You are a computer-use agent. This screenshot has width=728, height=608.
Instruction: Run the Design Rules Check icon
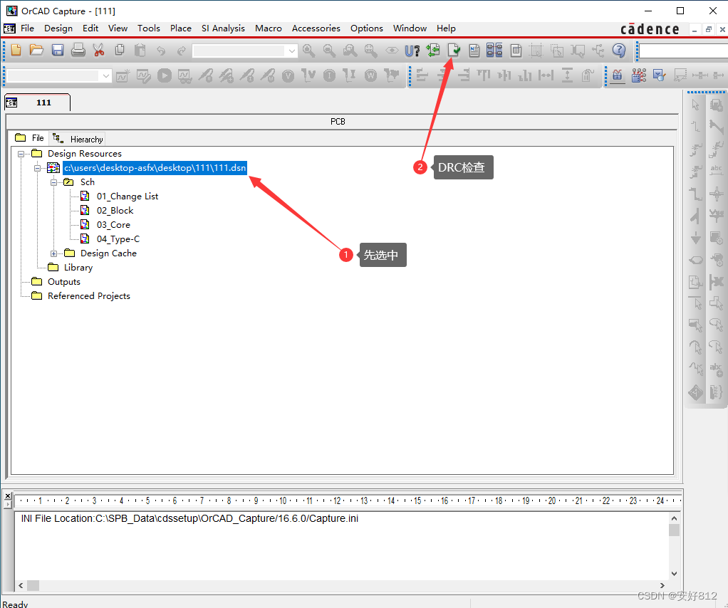(454, 50)
